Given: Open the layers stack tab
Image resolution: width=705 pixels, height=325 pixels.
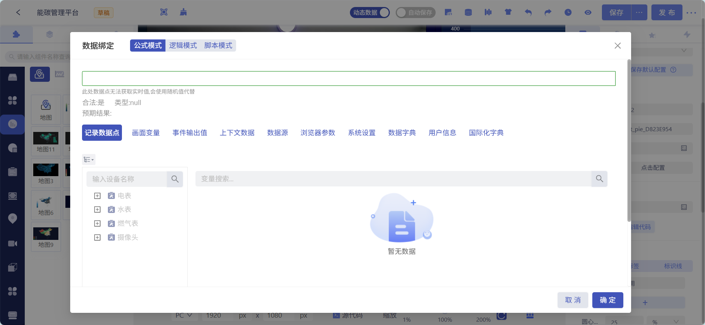Looking at the screenshot, I should pos(50,34).
